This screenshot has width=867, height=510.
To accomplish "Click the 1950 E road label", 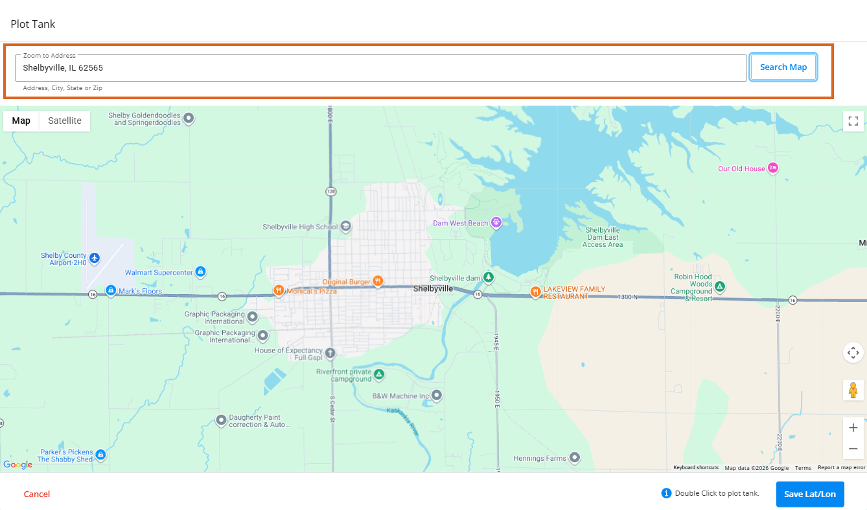I will (498, 400).
